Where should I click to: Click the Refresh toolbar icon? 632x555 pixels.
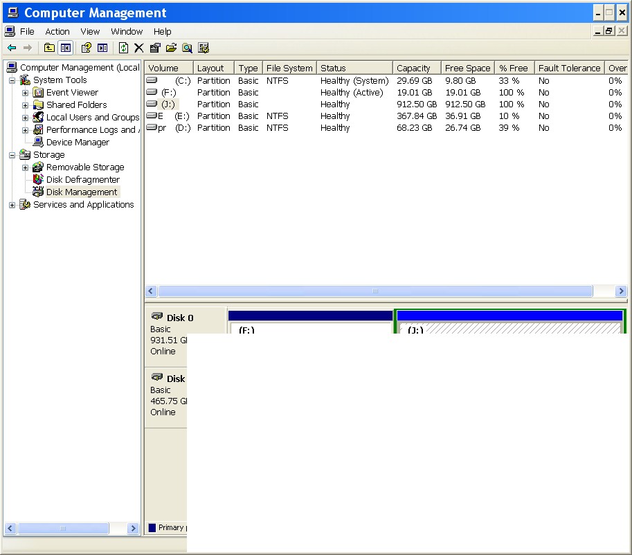tap(123, 48)
